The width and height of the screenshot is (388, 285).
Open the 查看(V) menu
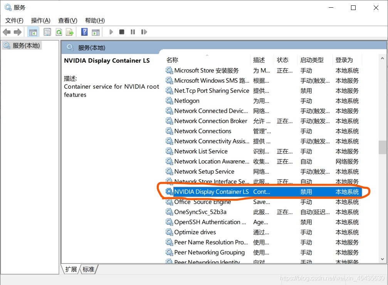67,20
